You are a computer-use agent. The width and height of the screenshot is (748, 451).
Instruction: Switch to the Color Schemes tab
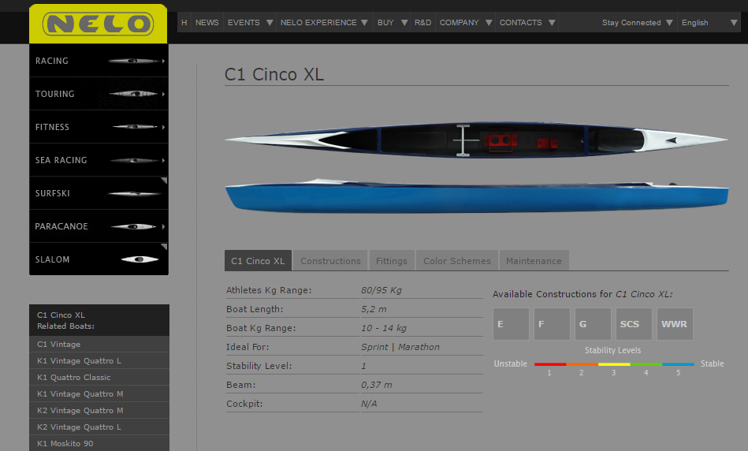pyautogui.click(x=457, y=260)
